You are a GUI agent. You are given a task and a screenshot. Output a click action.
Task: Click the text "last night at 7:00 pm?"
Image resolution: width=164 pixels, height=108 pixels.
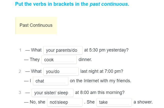102,71
